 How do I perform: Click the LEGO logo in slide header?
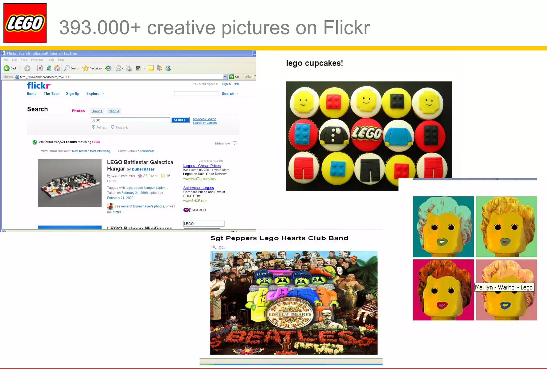[25, 23]
